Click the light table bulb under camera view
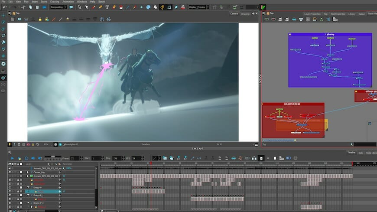 click(10, 144)
